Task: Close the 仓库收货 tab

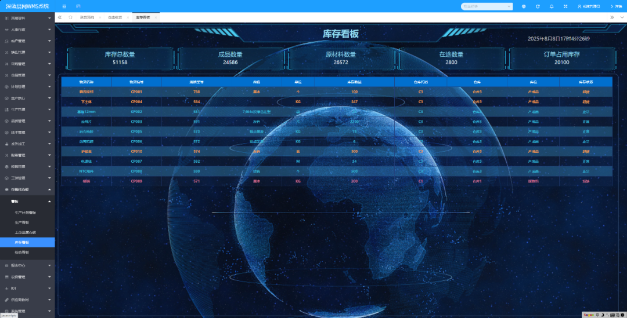Action: (x=128, y=17)
